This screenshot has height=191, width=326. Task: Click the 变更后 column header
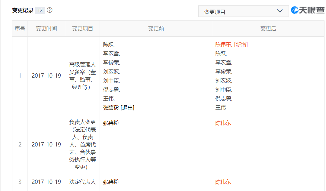pyautogui.click(x=268, y=29)
